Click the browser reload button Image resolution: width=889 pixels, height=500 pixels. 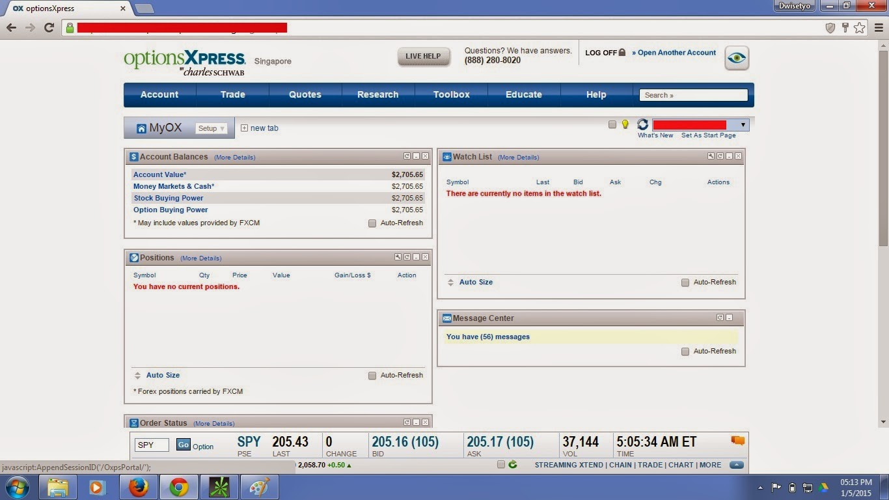coord(49,27)
